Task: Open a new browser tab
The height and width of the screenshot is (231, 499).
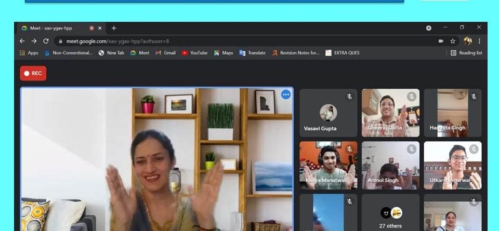Action: (x=114, y=28)
